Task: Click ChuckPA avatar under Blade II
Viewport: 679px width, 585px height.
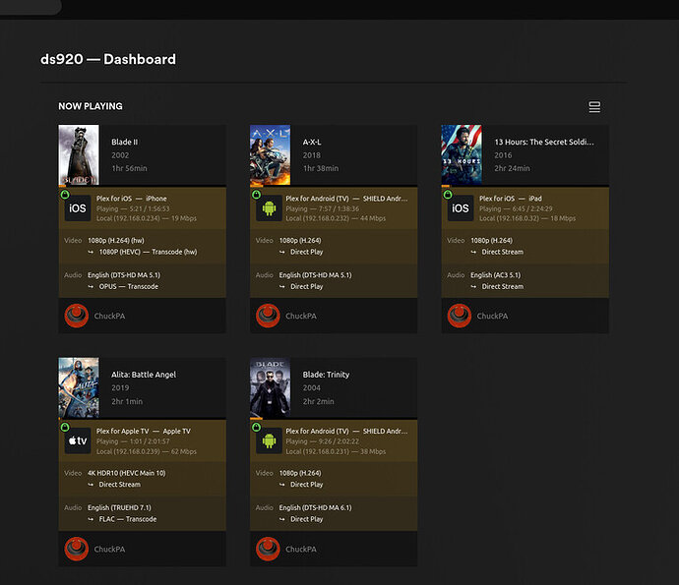Action: (77, 316)
